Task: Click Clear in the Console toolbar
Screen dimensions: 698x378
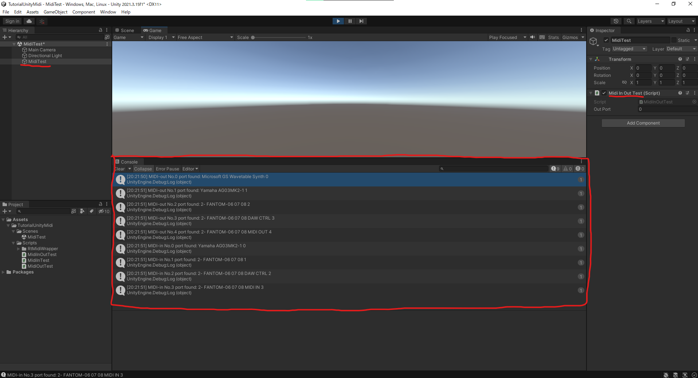Action: tap(119, 169)
